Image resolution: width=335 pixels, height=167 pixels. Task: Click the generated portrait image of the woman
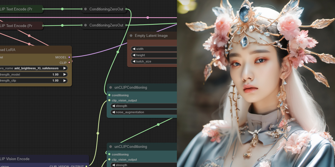click(256, 83)
